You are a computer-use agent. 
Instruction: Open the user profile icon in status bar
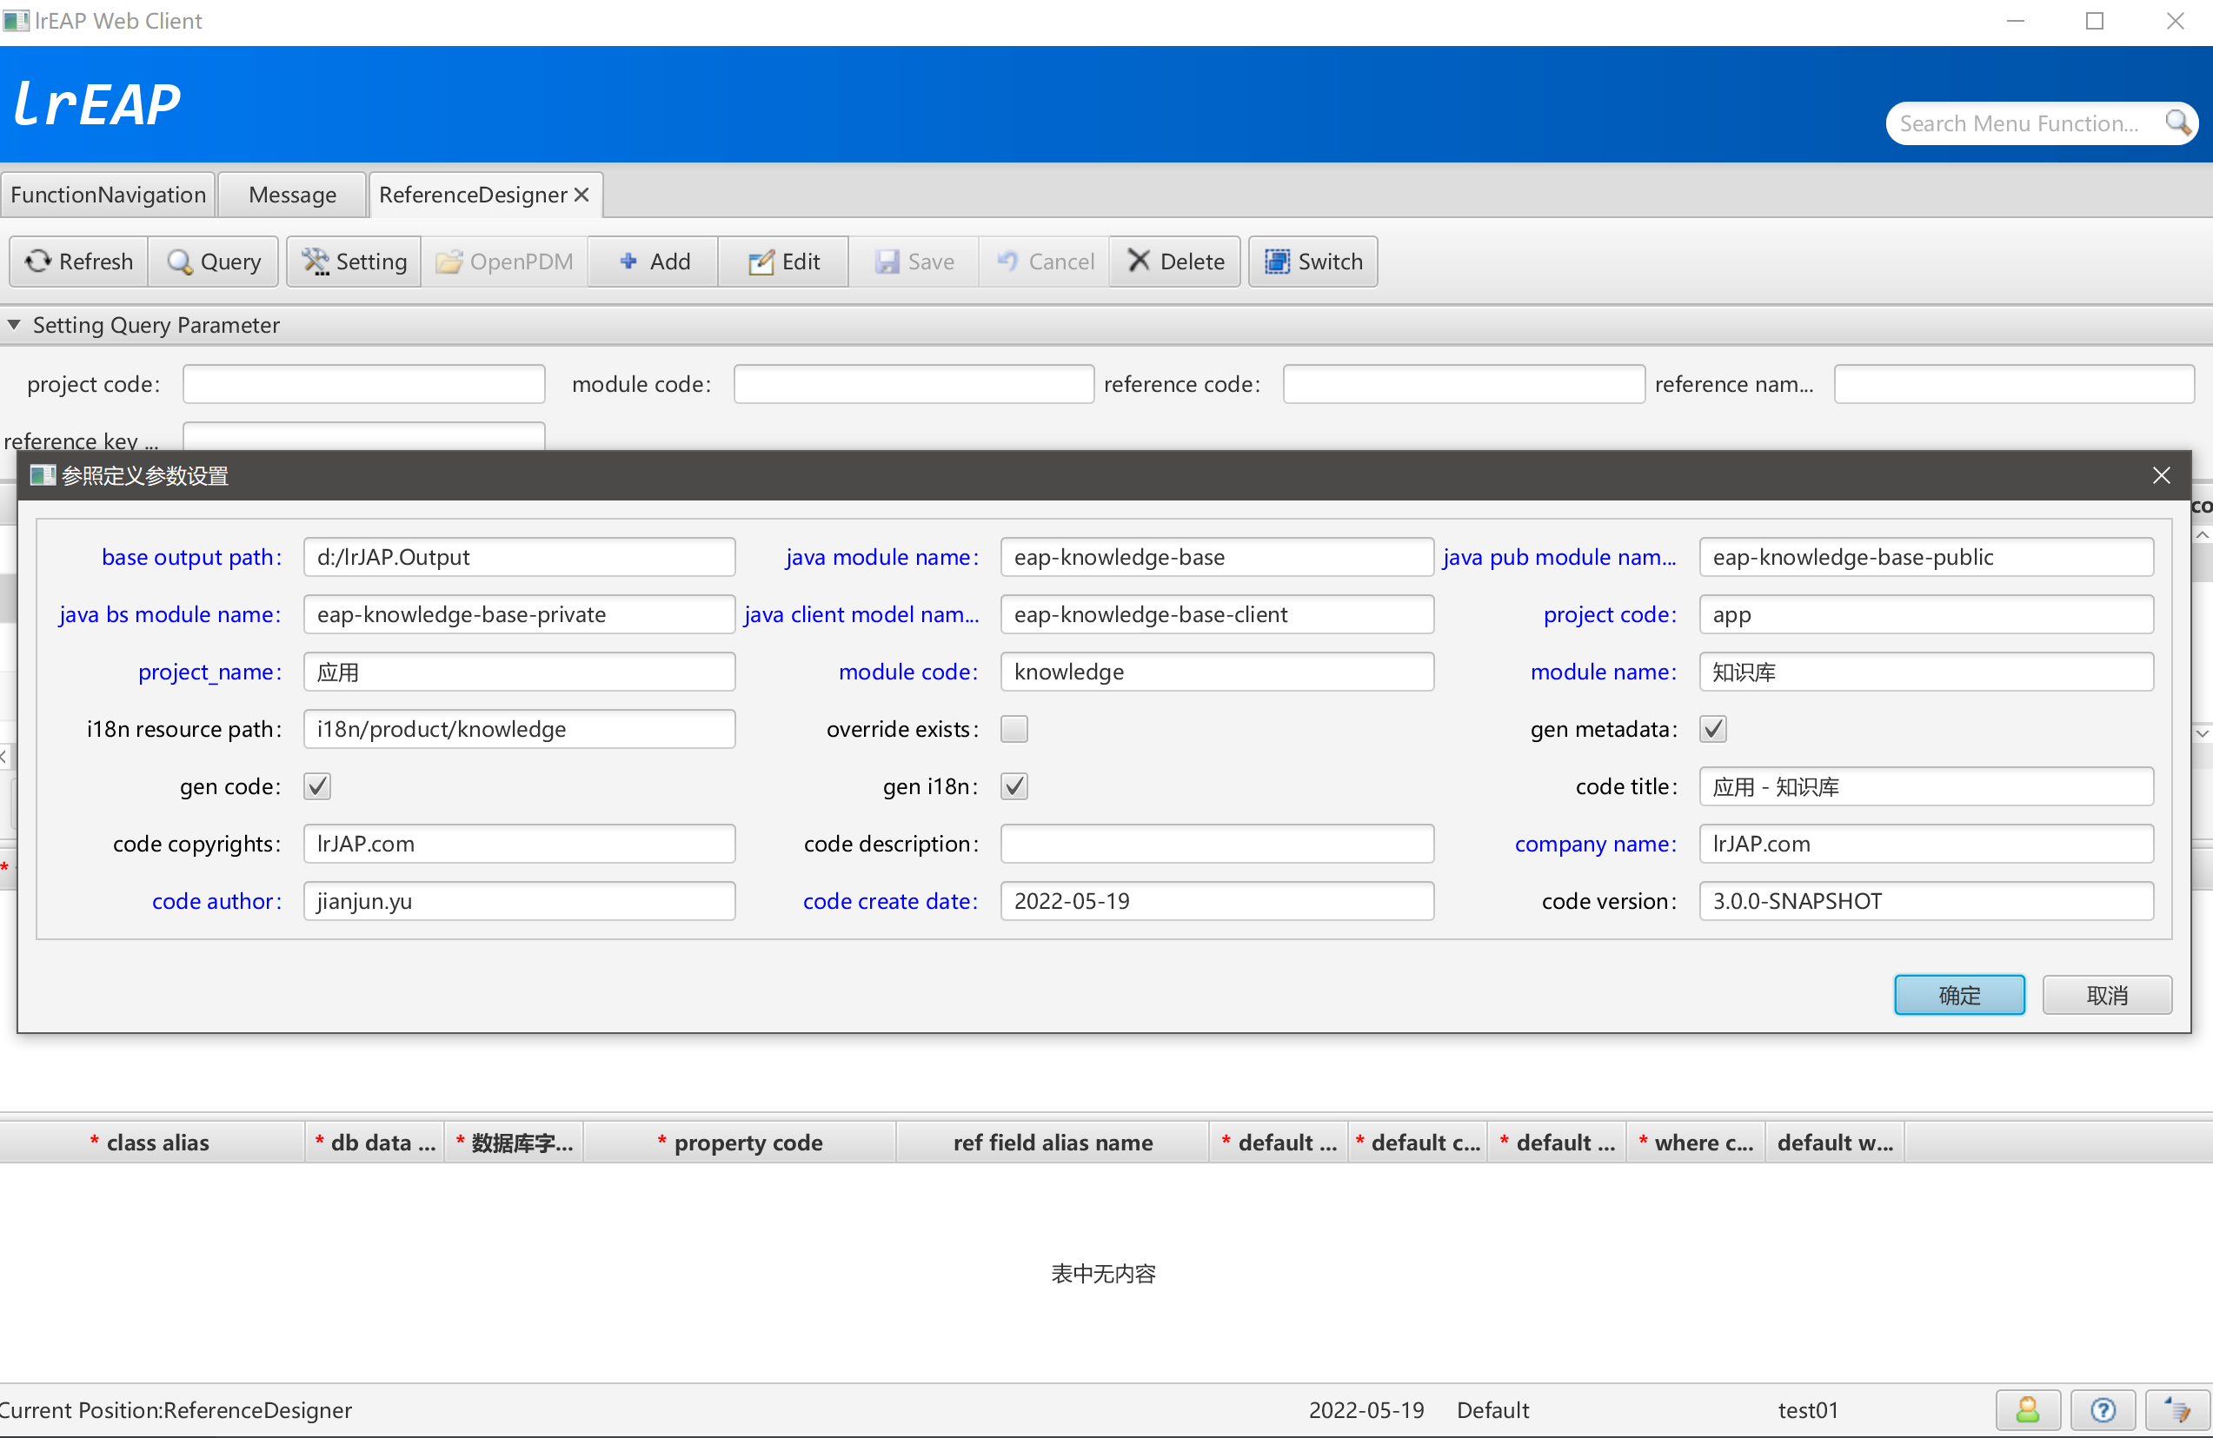[2028, 1410]
